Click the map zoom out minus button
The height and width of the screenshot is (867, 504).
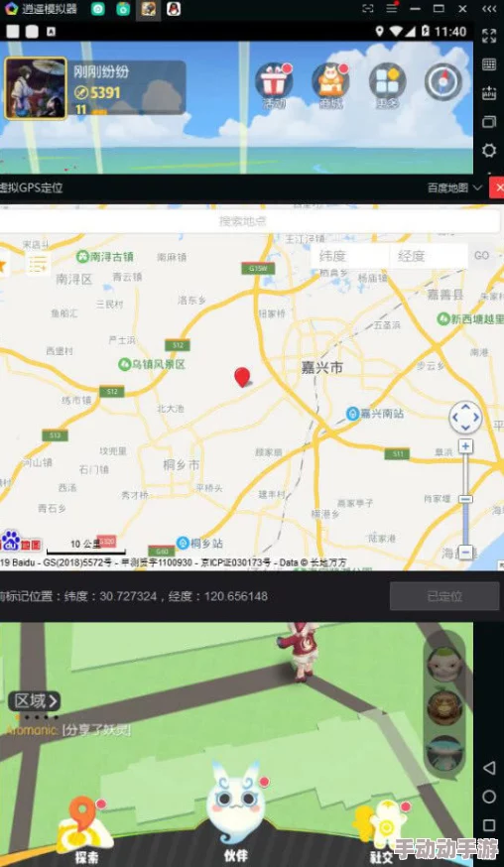466,553
